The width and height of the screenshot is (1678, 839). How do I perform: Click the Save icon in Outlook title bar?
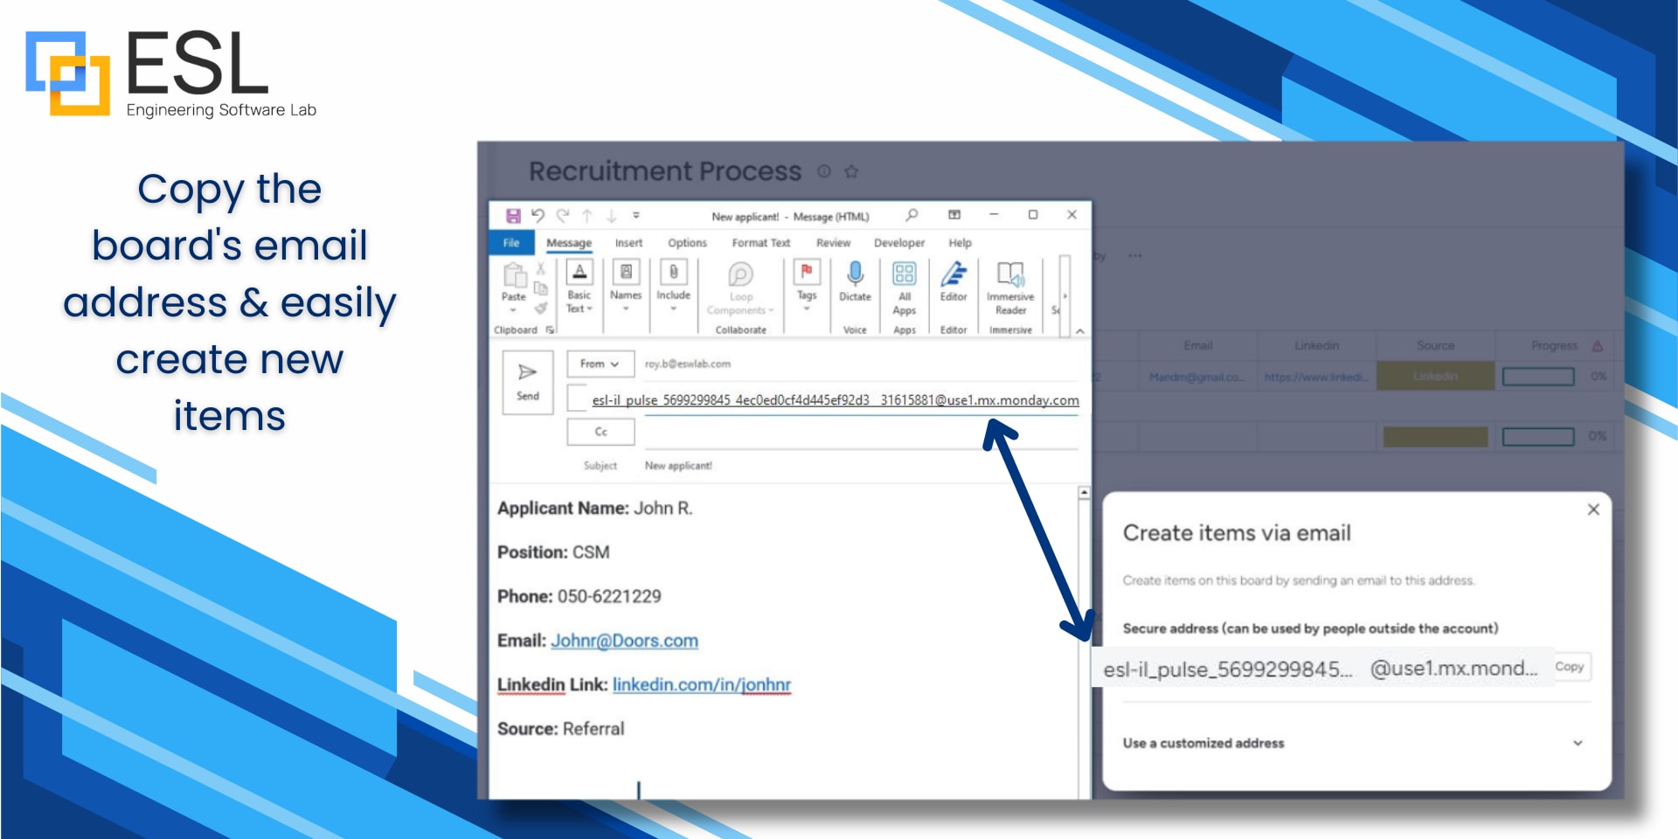point(513,216)
